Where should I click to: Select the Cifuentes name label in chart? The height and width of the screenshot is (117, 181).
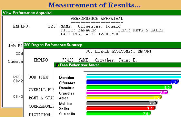[67, 83]
